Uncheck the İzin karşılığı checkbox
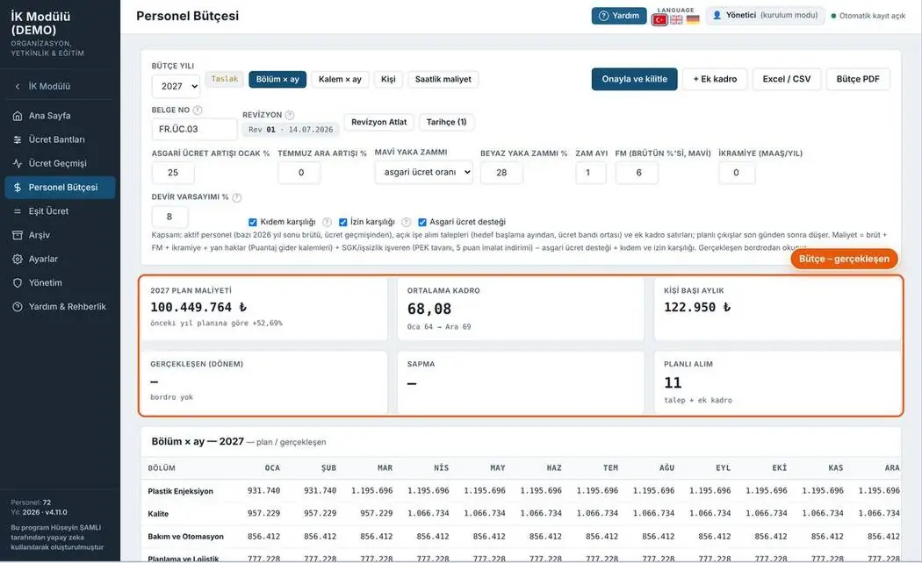Viewport: 922px width, 563px height. pos(342,222)
